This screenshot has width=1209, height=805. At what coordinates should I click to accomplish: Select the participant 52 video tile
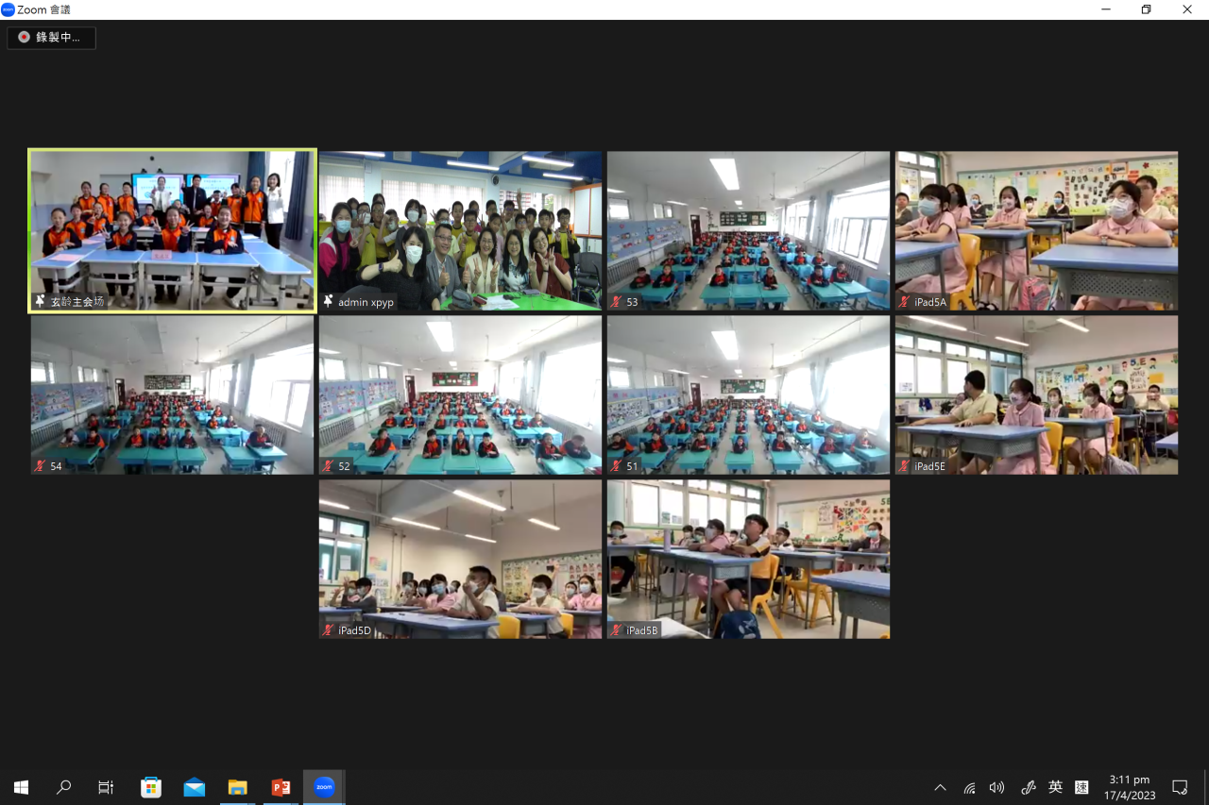pos(460,394)
